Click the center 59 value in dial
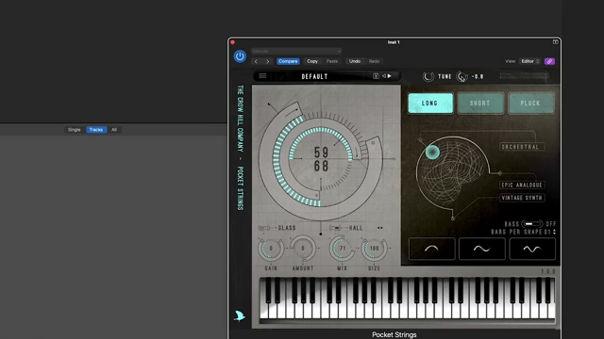Screen dimensions: 604x339 coord(321,153)
